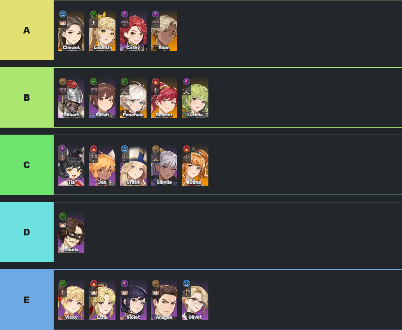Image resolution: width=402 pixels, height=330 pixels.
Task: Click the yellow A tier label
Action: point(27,30)
